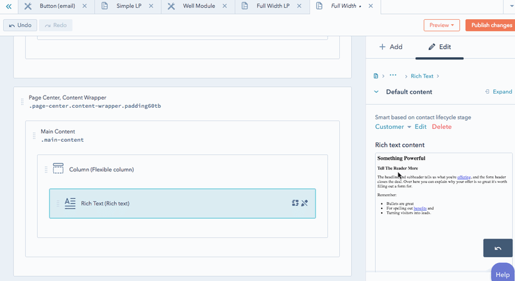This screenshot has height=281, width=515.
Task: Click the crossed-out pin icon on Rich Text
Action: (305, 203)
